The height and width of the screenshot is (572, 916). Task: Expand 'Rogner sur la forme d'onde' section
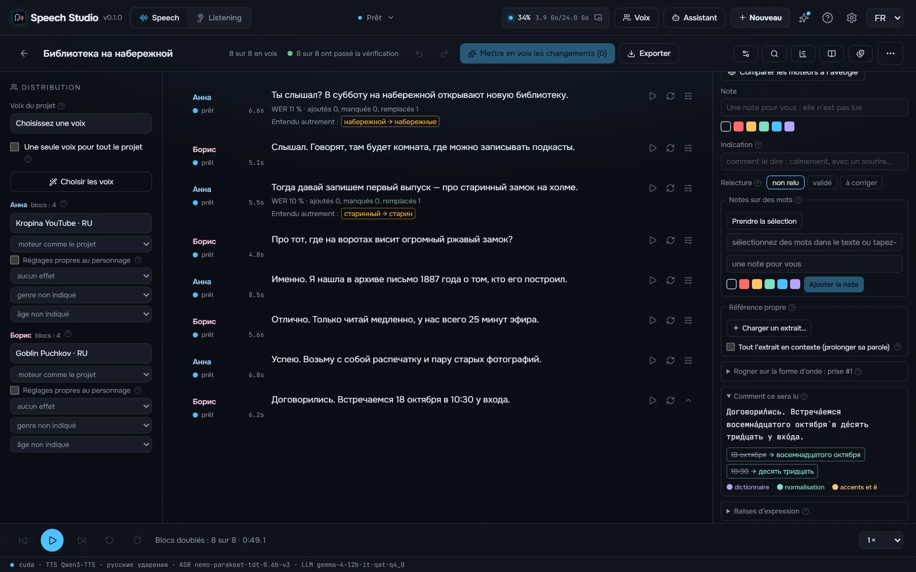point(814,372)
